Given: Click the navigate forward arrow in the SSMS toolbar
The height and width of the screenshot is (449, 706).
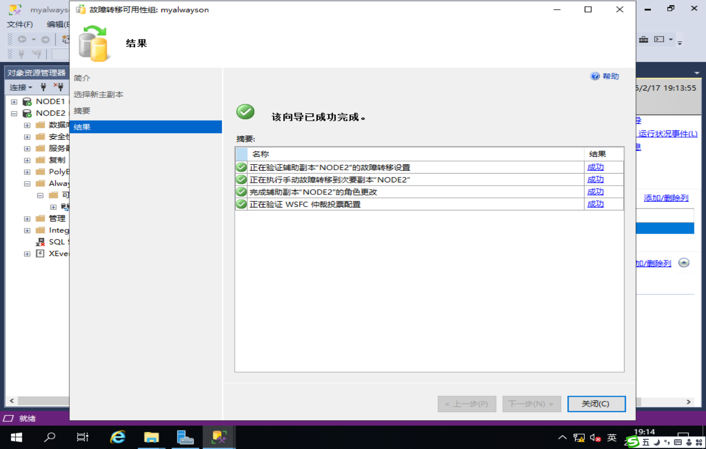Looking at the screenshot, I should coord(45,39).
